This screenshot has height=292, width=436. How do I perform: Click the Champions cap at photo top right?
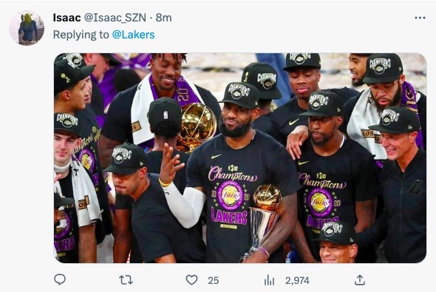point(383,68)
